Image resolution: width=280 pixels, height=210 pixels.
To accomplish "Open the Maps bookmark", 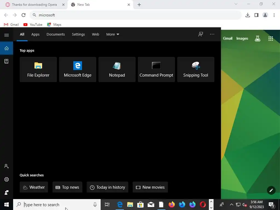I will point(54,25).
